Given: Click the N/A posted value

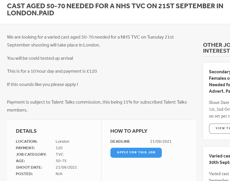Looking at the screenshot, I should coord(59,174).
